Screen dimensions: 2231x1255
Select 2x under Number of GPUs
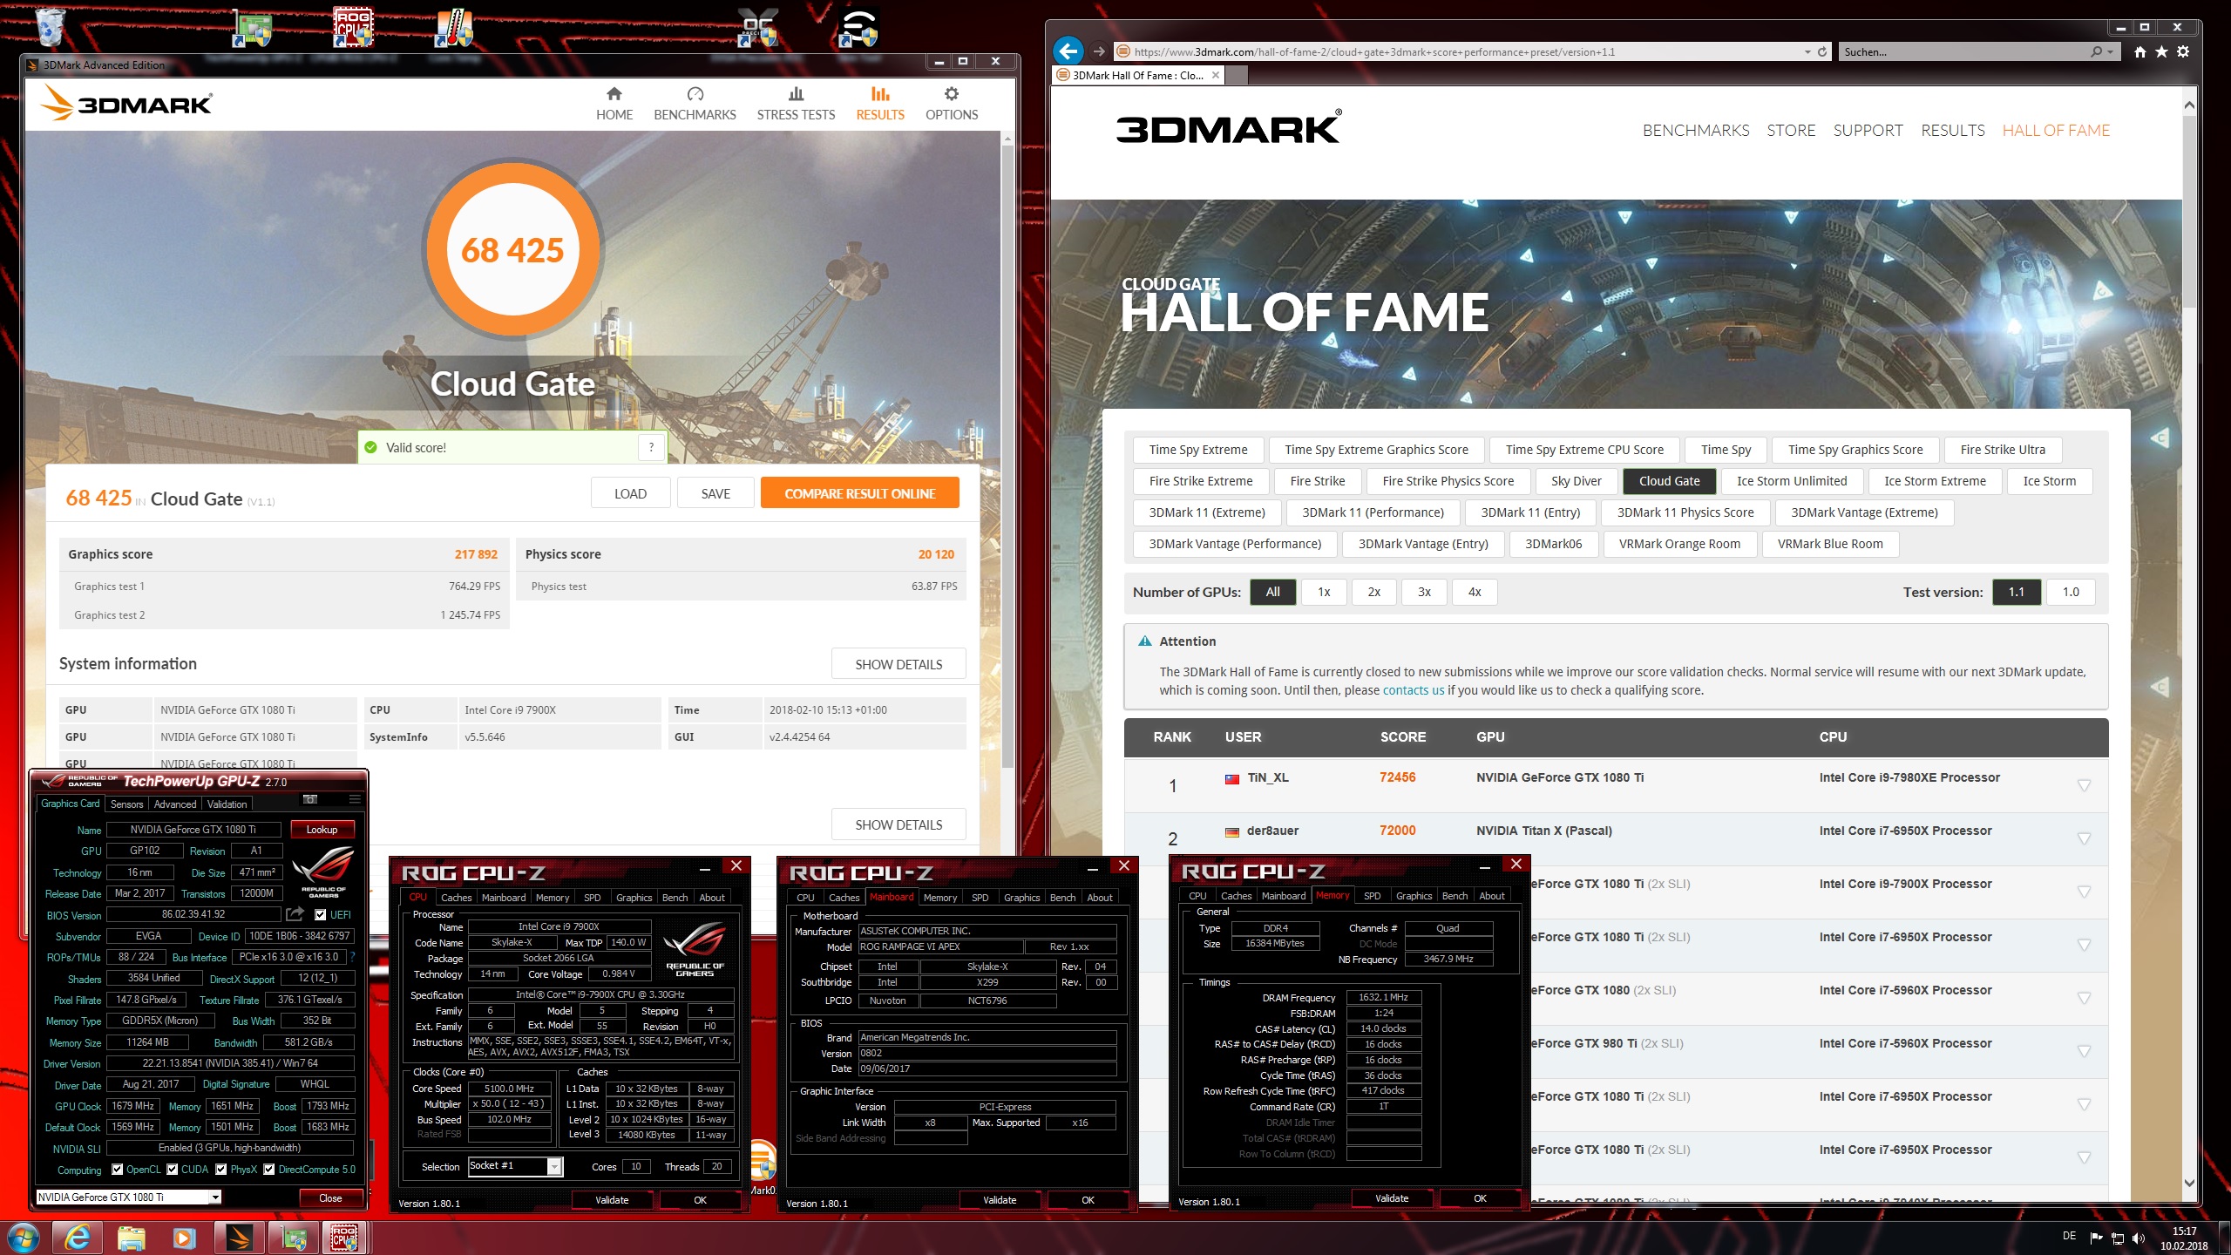point(1374,592)
